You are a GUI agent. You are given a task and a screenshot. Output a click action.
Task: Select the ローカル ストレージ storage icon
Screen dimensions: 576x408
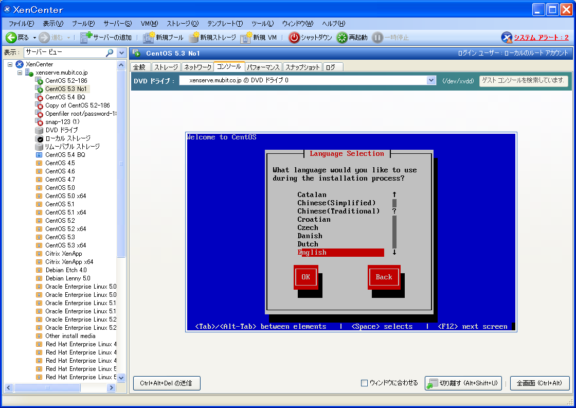[39, 138]
